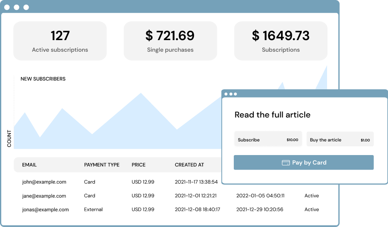The height and width of the screenshot is (227, 388).
Task: Sort by CREATED AT column header
Action: [x=189, y=165]
